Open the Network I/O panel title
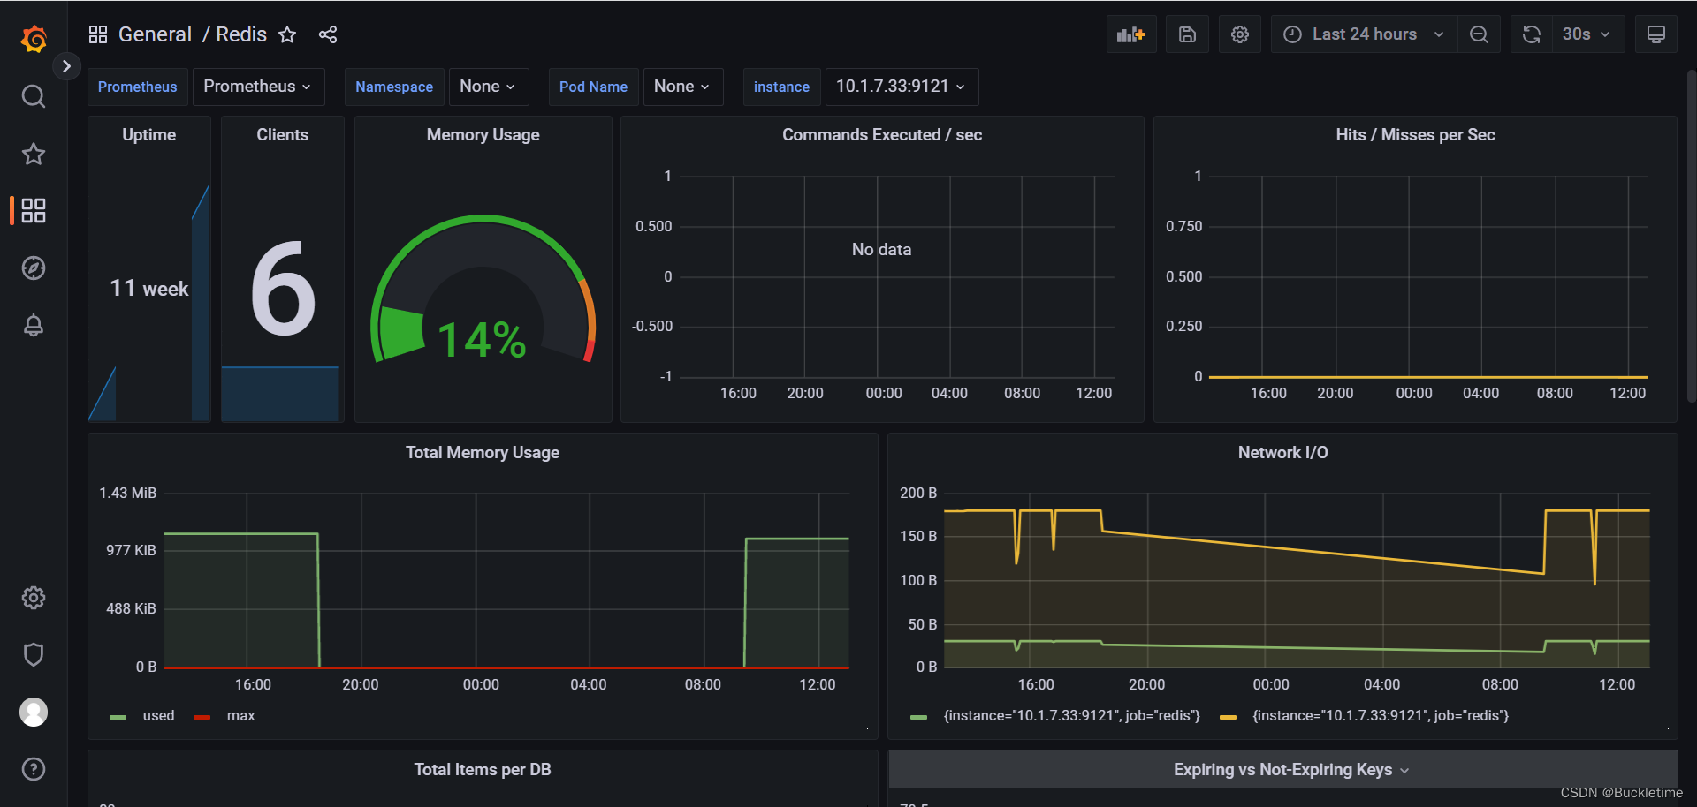Image resolution: width=1697 pixels, height=807 pixels. coord(1282,453)
